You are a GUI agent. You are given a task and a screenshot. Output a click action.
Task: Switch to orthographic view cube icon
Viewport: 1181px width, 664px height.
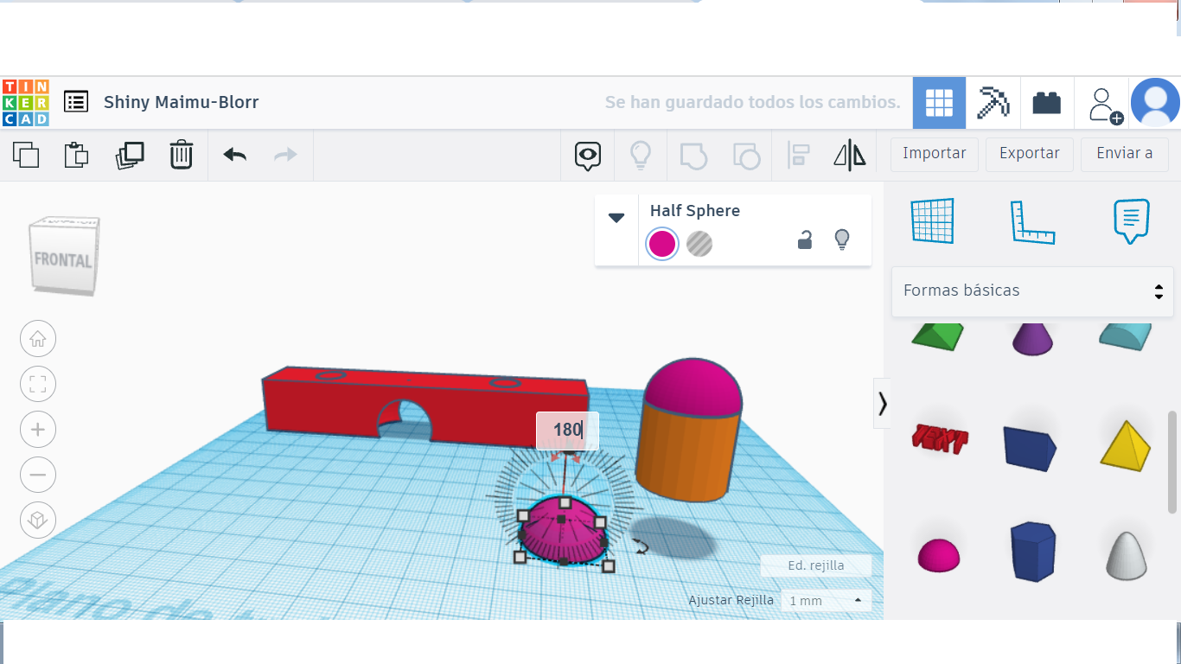[x=38, y=520]
